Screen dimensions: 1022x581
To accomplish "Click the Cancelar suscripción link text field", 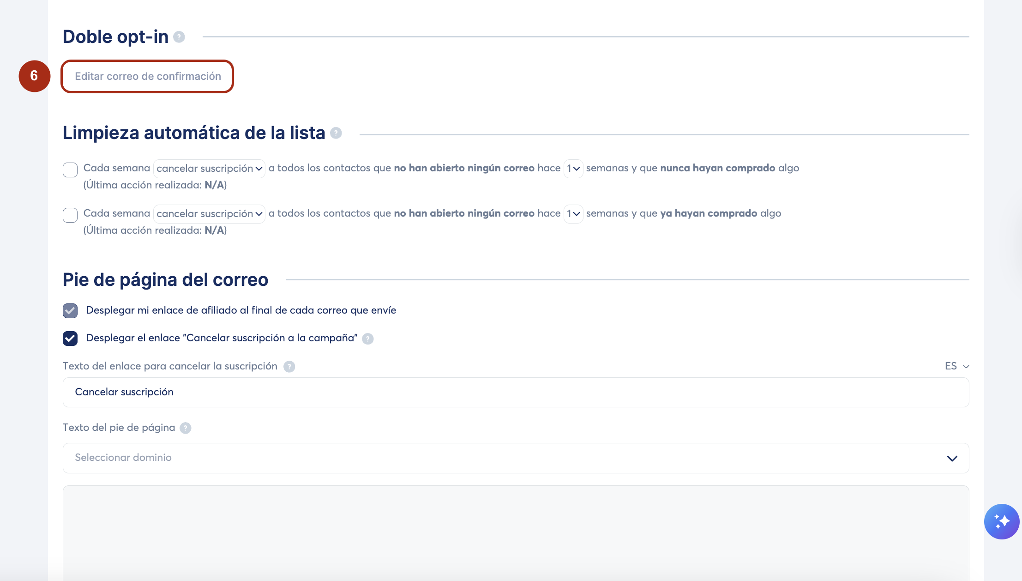I will [516, 392].
